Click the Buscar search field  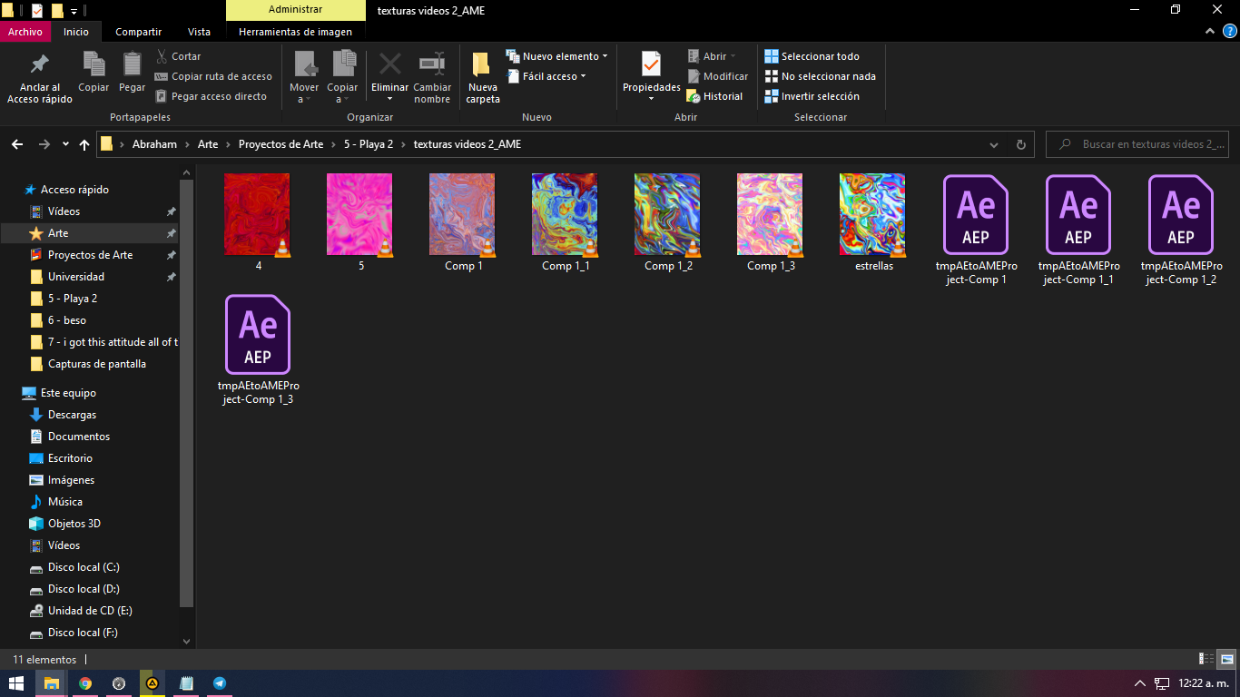click(x=1137, y=144)
